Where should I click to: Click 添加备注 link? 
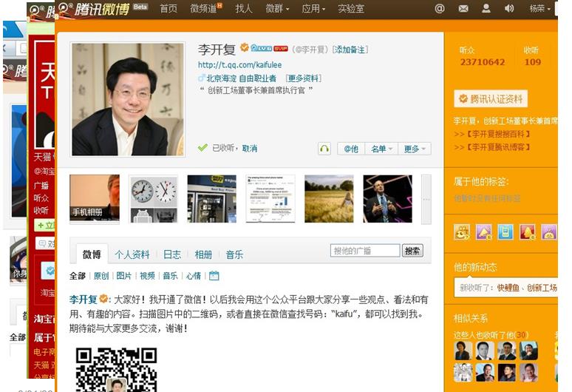tap(350, 50)
